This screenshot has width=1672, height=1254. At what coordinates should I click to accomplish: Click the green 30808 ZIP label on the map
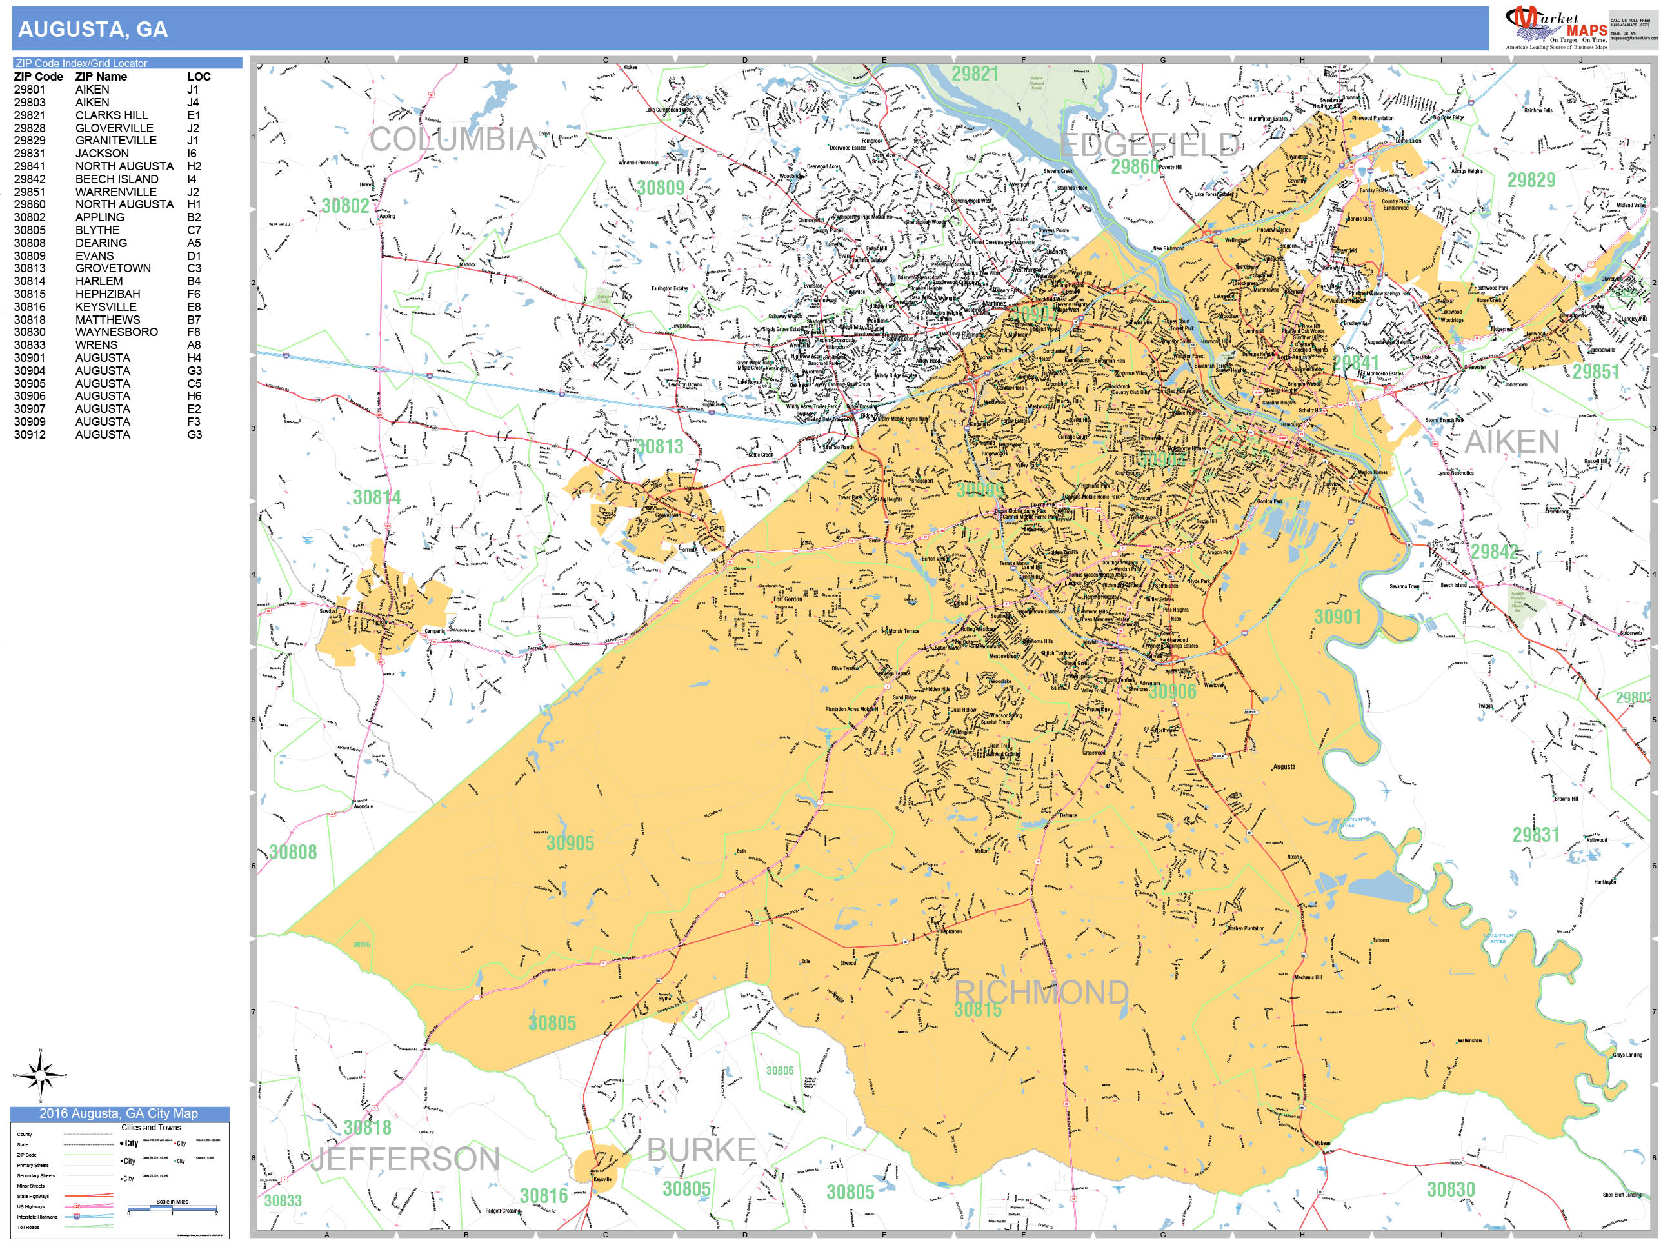(x=294, y=853)
